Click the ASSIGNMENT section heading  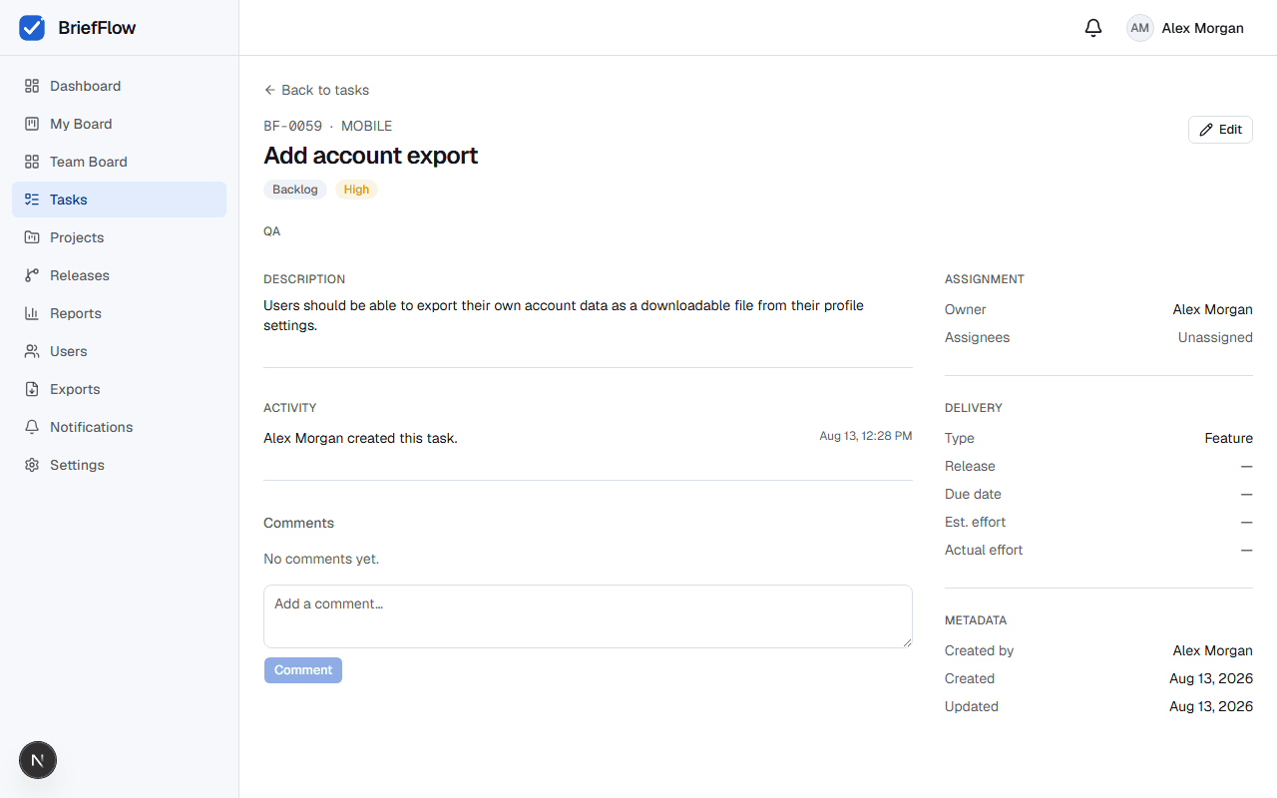(x=985, y=279)
